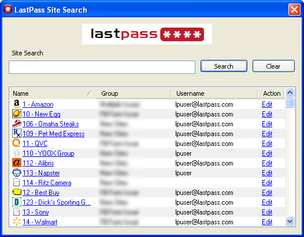Edit the Alibris entry
The width and height of the screenshot is (304, 237).
(267, 163)
